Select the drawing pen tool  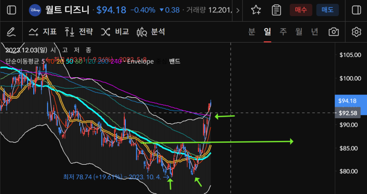11,32
